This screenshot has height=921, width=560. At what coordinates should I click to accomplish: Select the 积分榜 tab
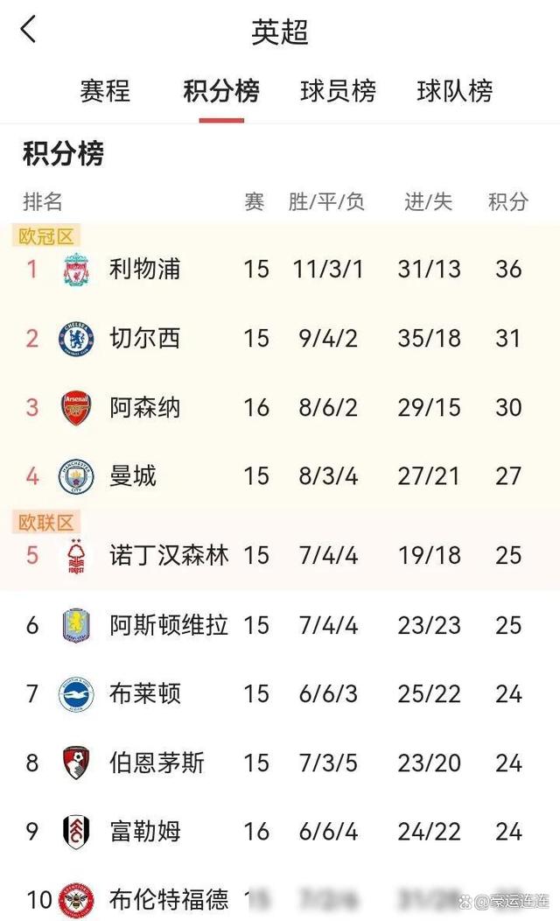point(221,92)
